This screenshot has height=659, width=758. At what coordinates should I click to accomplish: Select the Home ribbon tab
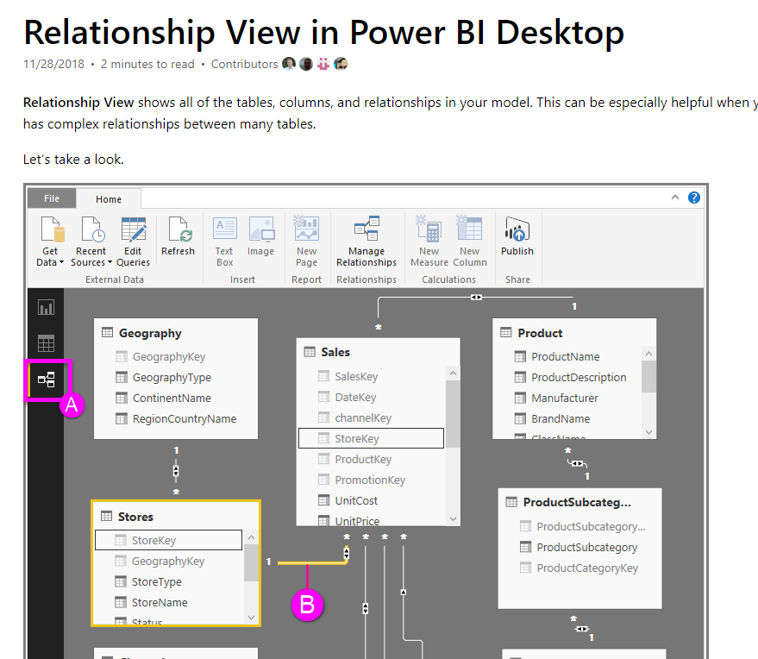click(109, 198)
